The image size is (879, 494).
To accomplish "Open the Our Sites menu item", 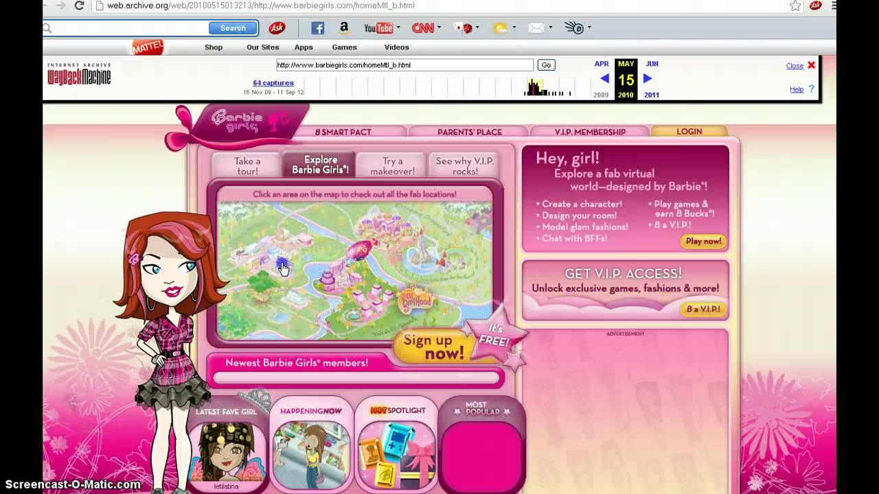I will click(263, 47).
